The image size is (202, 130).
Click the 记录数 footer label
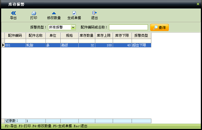click(x=12, y=121)
